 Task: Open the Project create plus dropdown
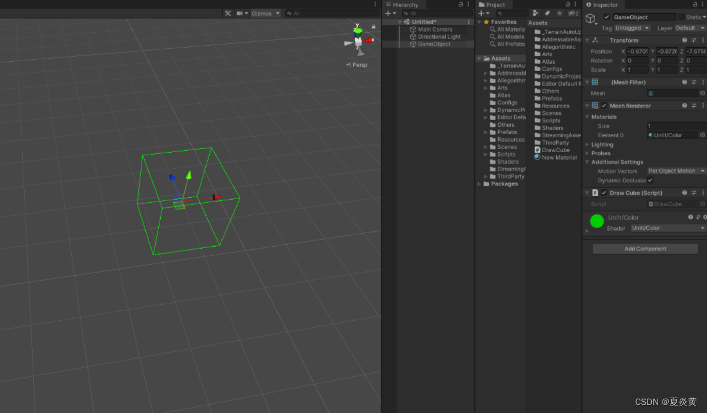(484, 14)
